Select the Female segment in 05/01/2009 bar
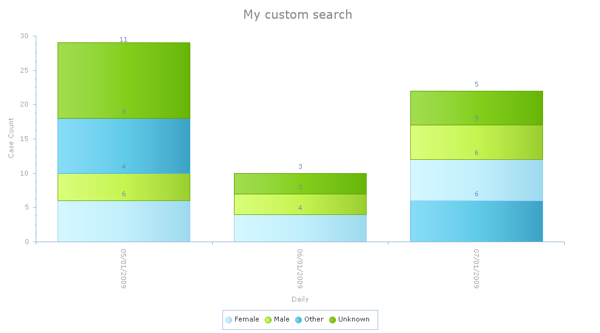The height and width of the screenshot is (333, 600). point(124,221)
